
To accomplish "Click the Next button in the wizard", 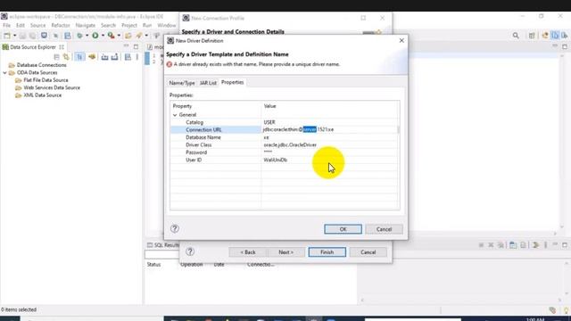I will [285, 252].
